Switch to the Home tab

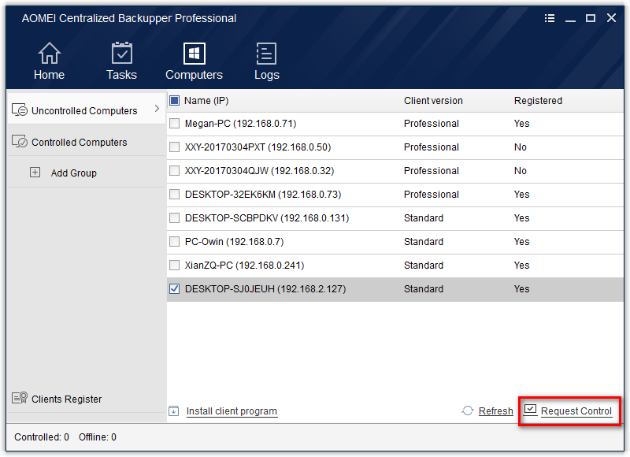(x=49, y=61)
